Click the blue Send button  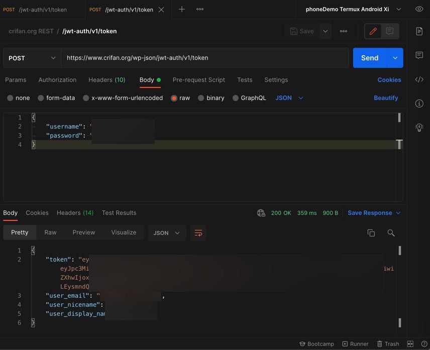tap(370, 58)
